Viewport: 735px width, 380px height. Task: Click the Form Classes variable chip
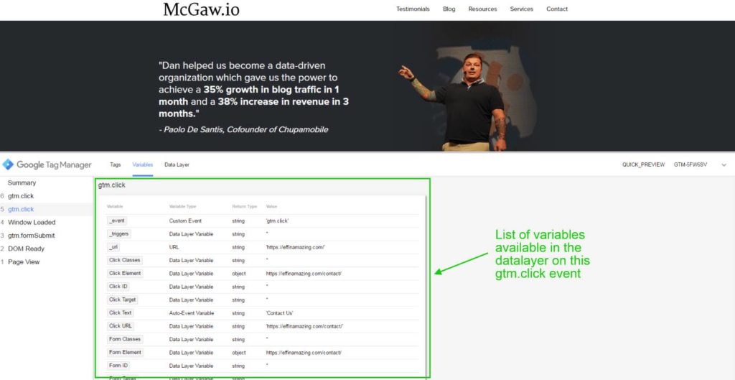coord(125,339)
